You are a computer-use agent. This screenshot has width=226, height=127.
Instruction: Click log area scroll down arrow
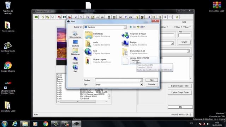point(191,79)
